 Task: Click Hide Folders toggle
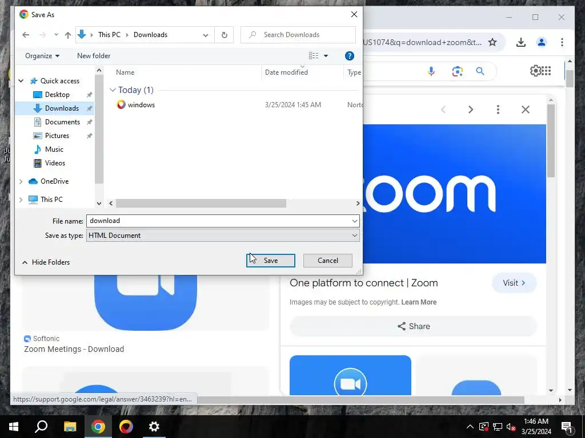pyautogui.click(x=46, y=262)
